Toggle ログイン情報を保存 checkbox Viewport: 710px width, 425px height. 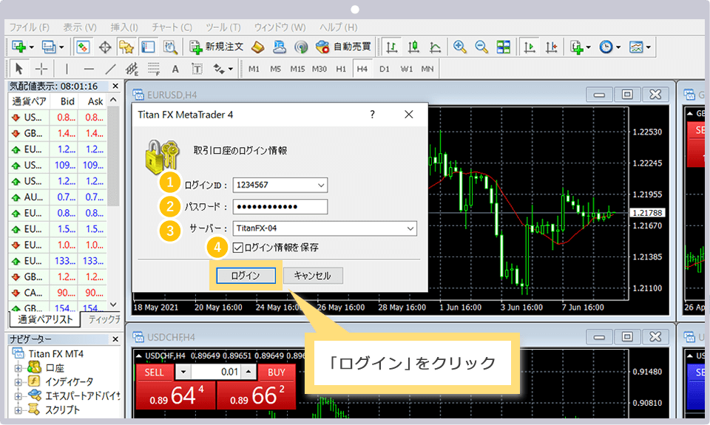(x=237, y=248)
